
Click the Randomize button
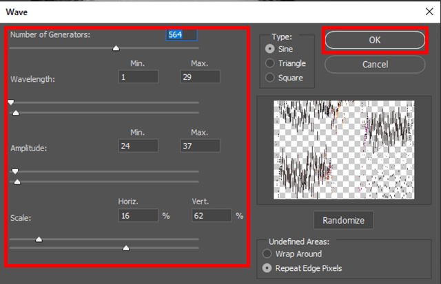tap(343, 220)
